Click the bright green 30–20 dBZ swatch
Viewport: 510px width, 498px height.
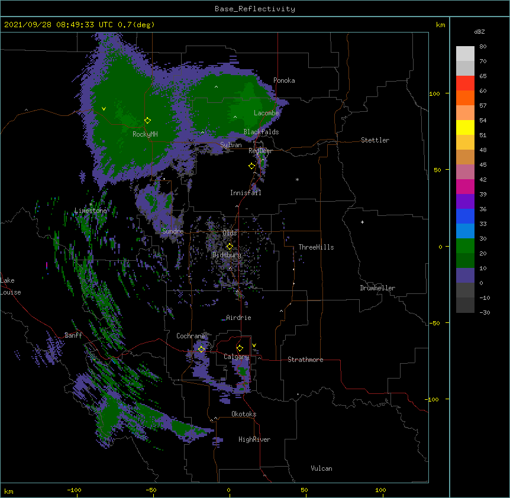click(465, 246)
